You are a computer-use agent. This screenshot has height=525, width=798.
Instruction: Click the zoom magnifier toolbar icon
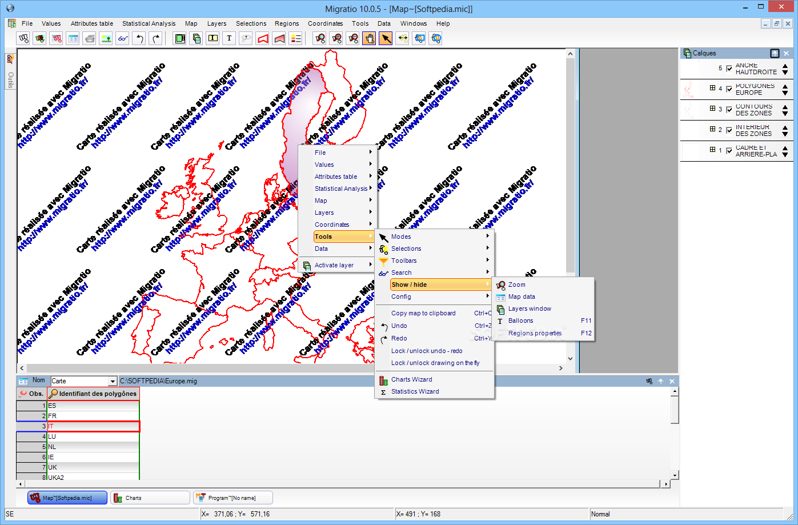tap(320, 38)
